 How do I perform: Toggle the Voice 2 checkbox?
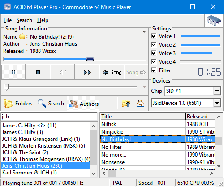[154, 44]
